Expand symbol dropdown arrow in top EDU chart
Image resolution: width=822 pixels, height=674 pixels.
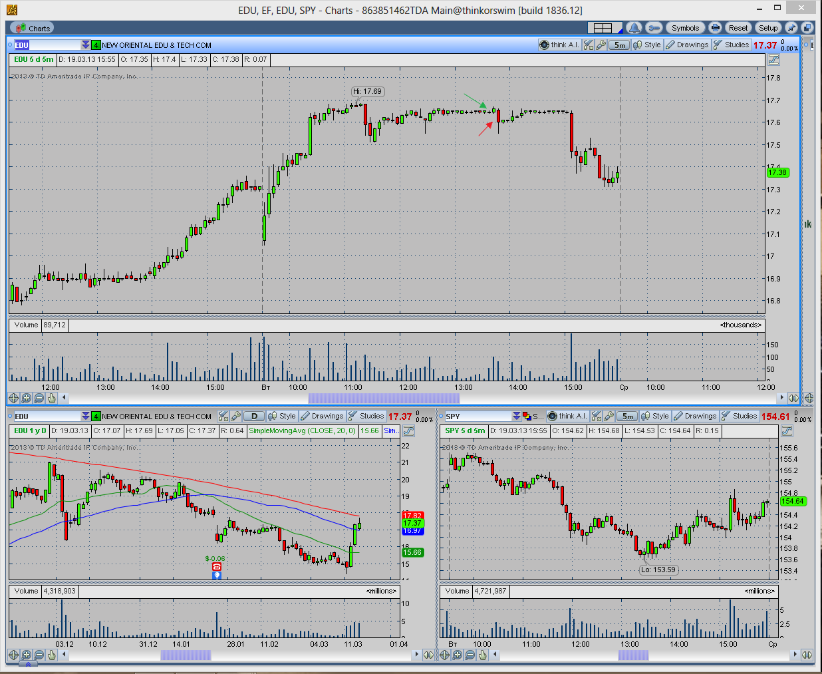pyautogui.click(x=85, y=45)
